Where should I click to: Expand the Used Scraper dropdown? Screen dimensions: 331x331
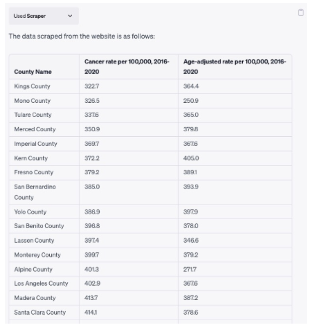(x=44, y=16)
